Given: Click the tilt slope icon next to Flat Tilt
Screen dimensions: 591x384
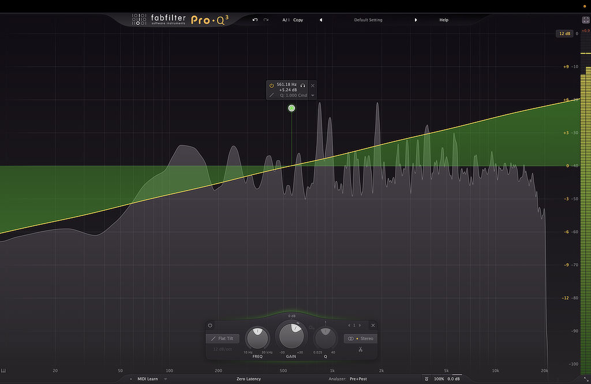Looking at the screenshot, I should pos(214,338).
